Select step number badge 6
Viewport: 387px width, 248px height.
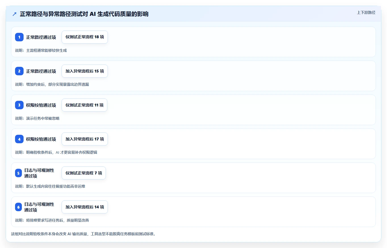[18, 207]
